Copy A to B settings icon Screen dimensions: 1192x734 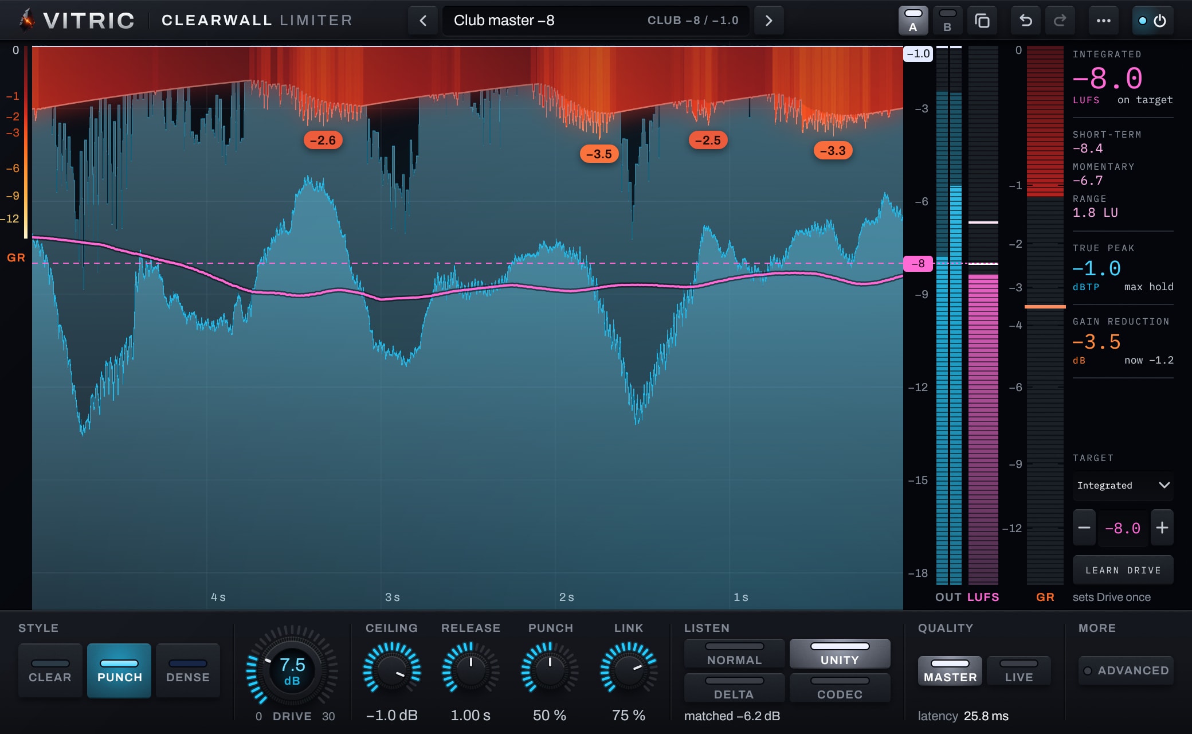click(x=982, y=21)
